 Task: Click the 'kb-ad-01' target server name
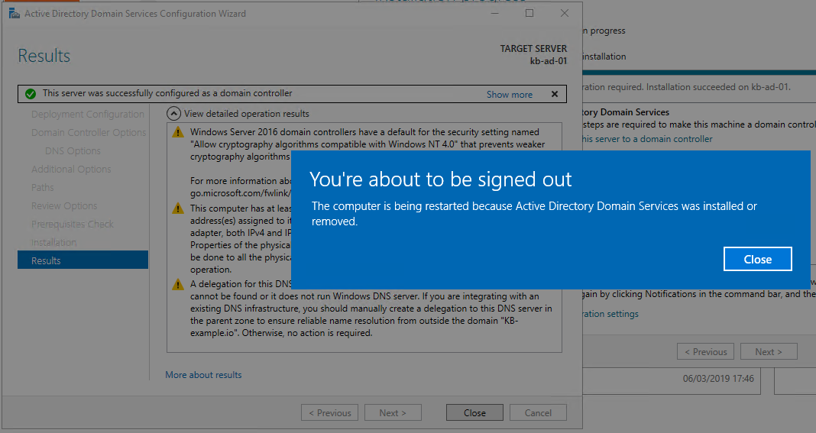[549, 61]
